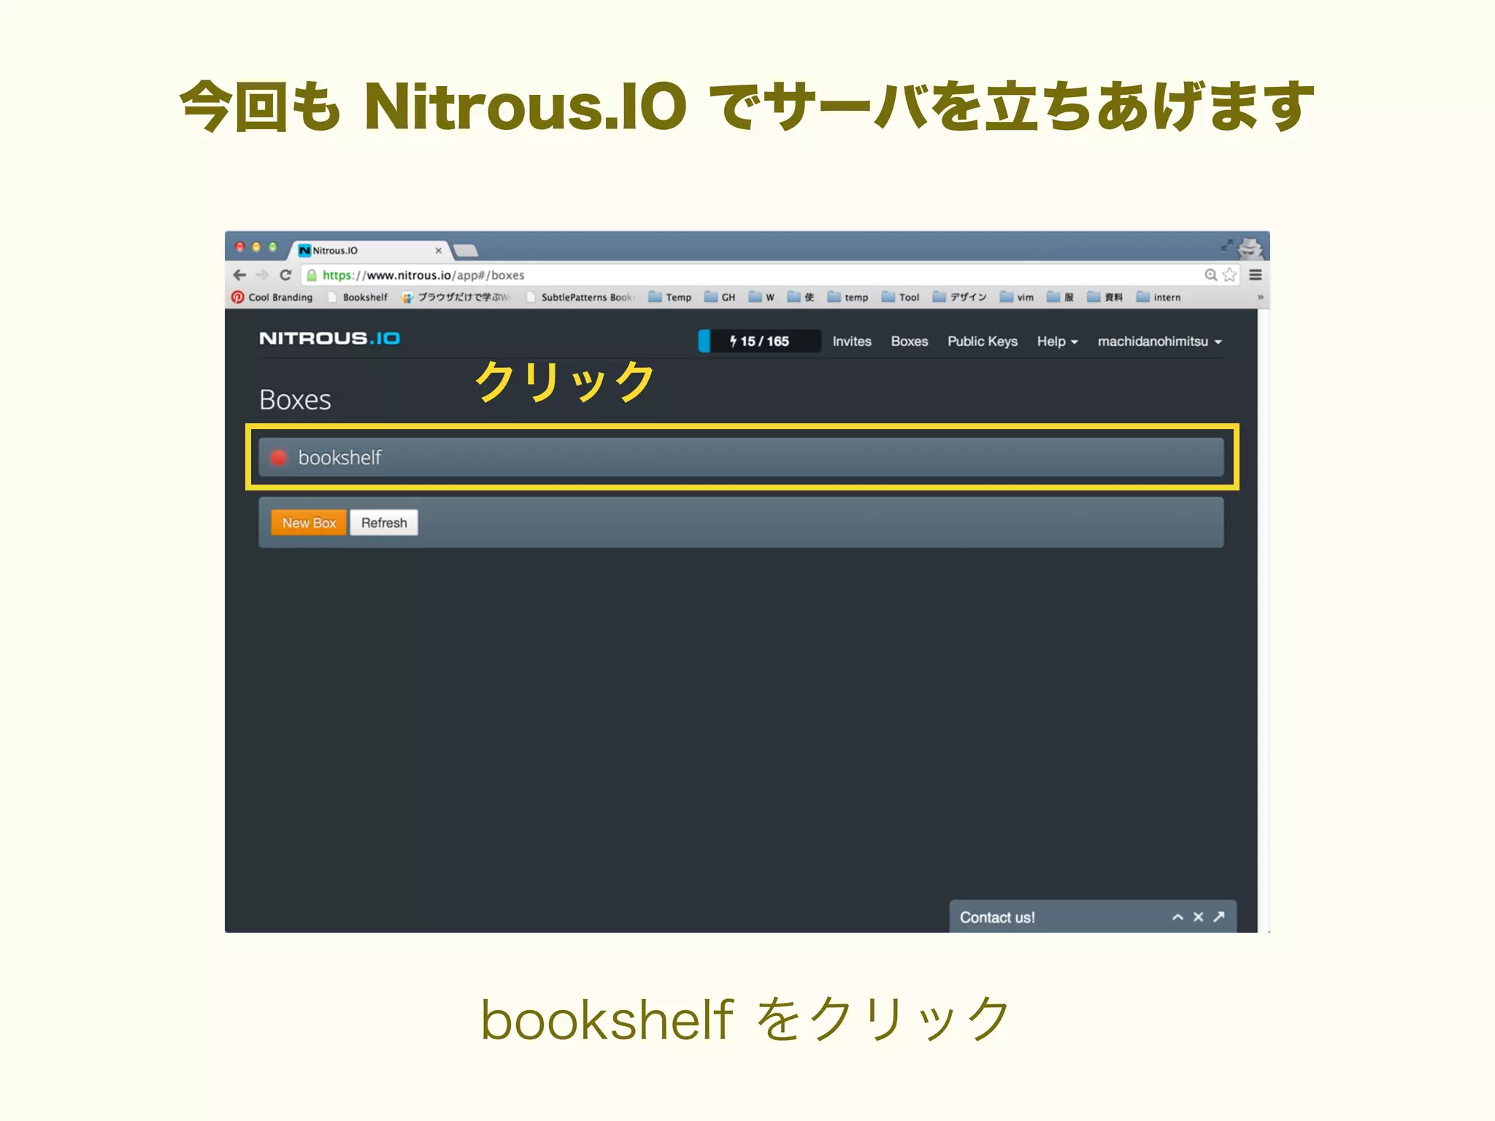The image size is (1495, 1121).
Task: Select the Nitrous.IO browser tab
Action: point(371,250)
